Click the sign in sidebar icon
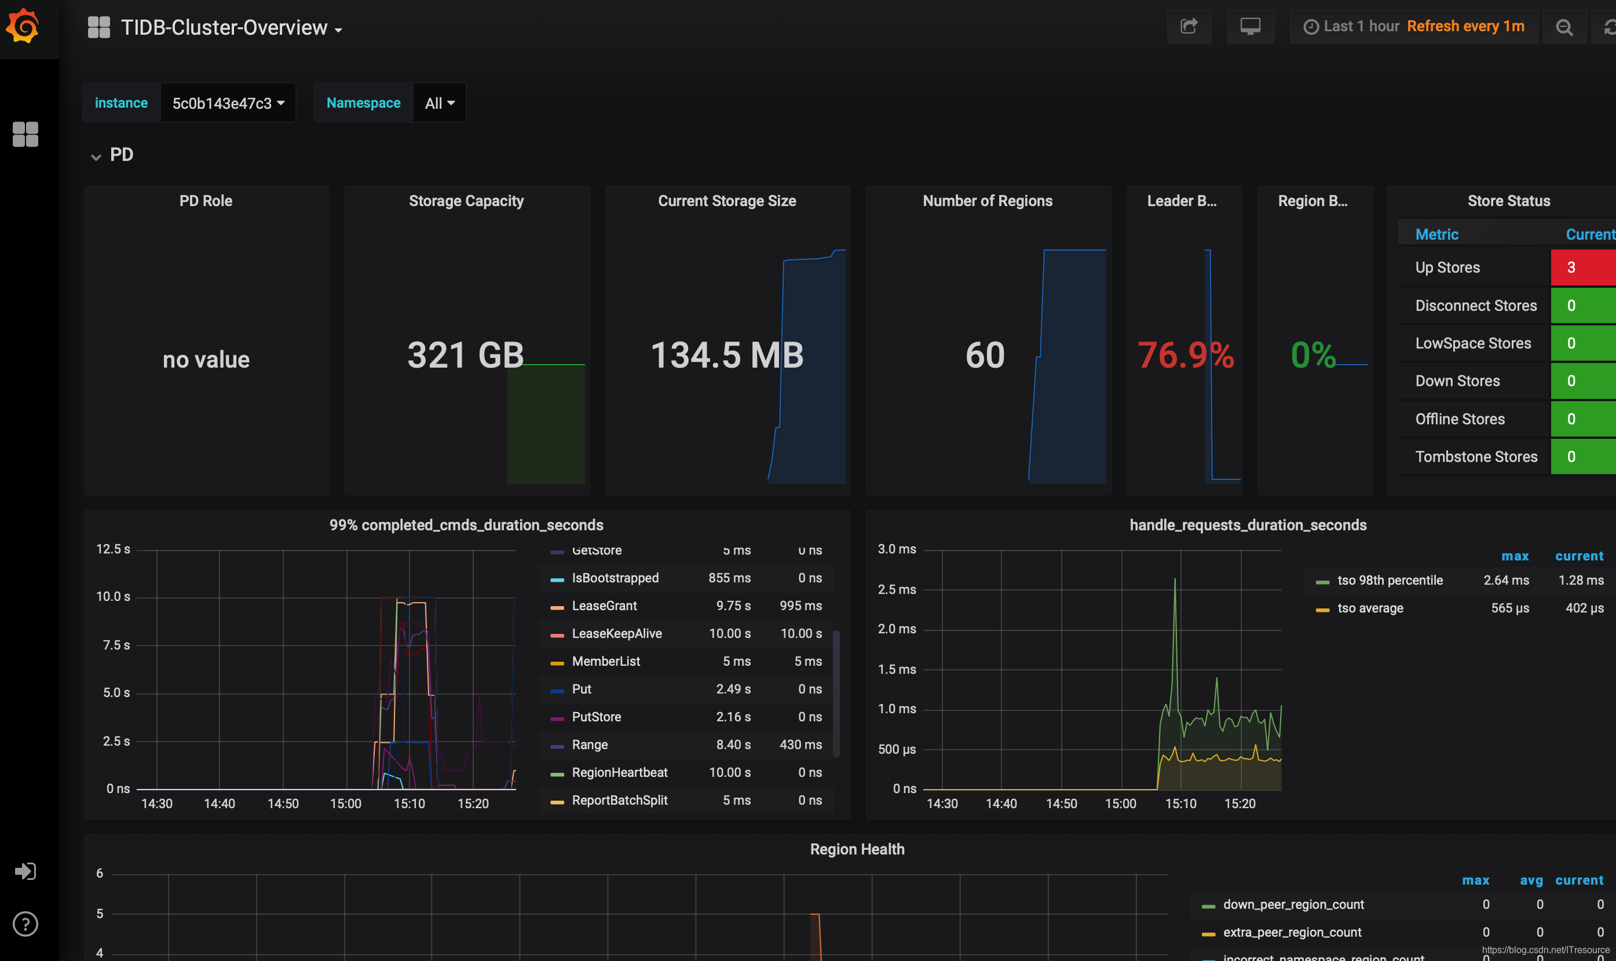Image resolution: width=1616 pixels, height=961 pixels. click(25, 871)
